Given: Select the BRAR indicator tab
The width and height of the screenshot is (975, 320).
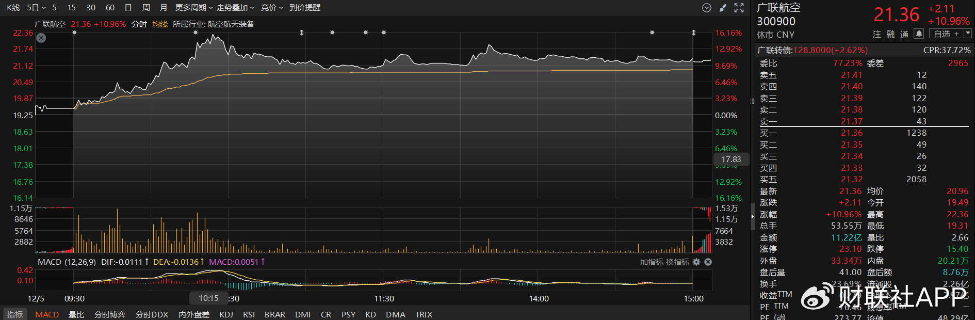Looking at the screenshot, I should point(275,314).
